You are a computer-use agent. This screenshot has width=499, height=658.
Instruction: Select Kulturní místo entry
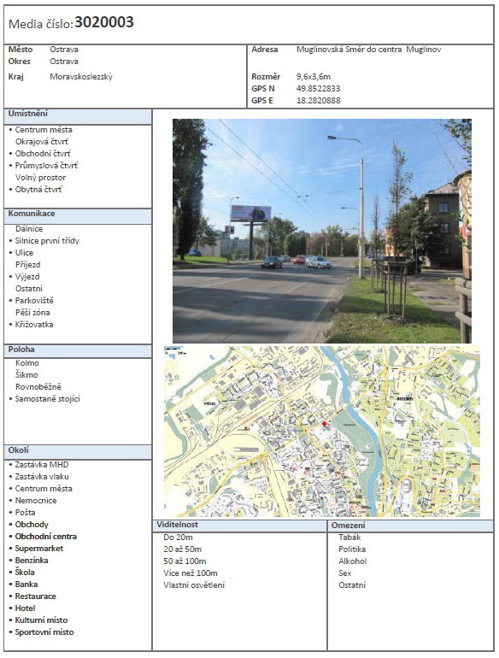coord(41,620)
